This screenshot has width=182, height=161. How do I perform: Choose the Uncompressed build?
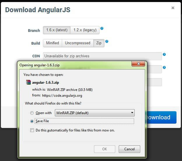[78, 43]
